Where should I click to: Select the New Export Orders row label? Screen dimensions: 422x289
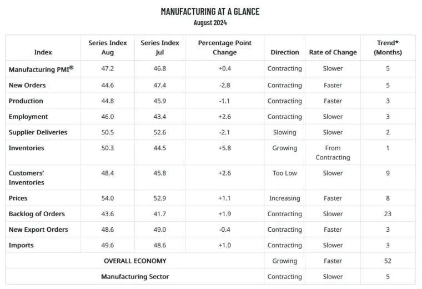pyautogui.click(x=38, y=230)
